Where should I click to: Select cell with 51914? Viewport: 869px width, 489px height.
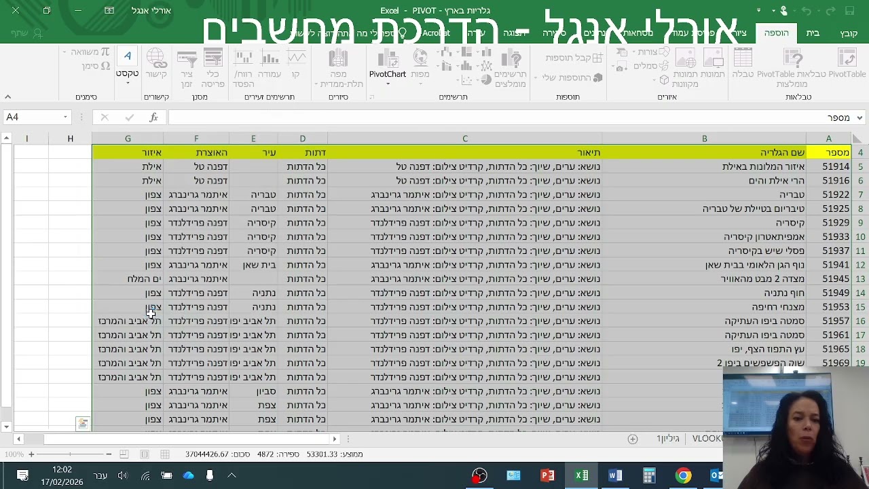[x=829, y=166]
